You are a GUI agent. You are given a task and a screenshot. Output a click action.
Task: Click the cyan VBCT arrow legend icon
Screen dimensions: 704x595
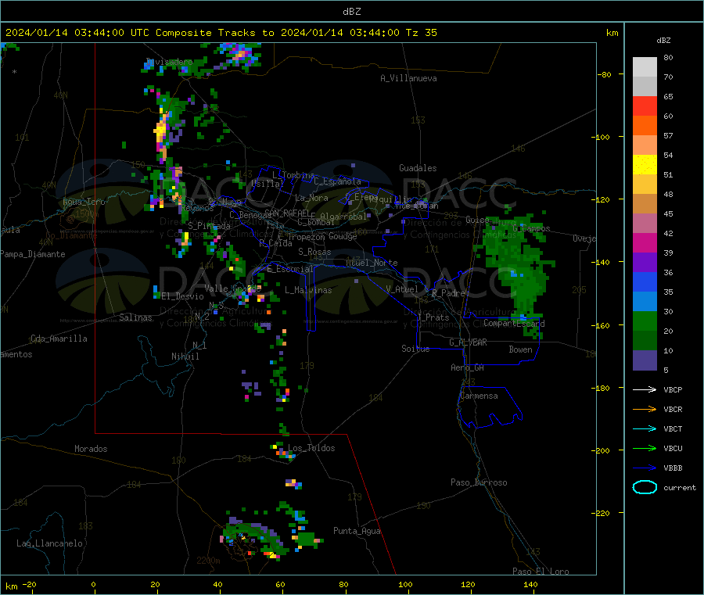(645, 428)
